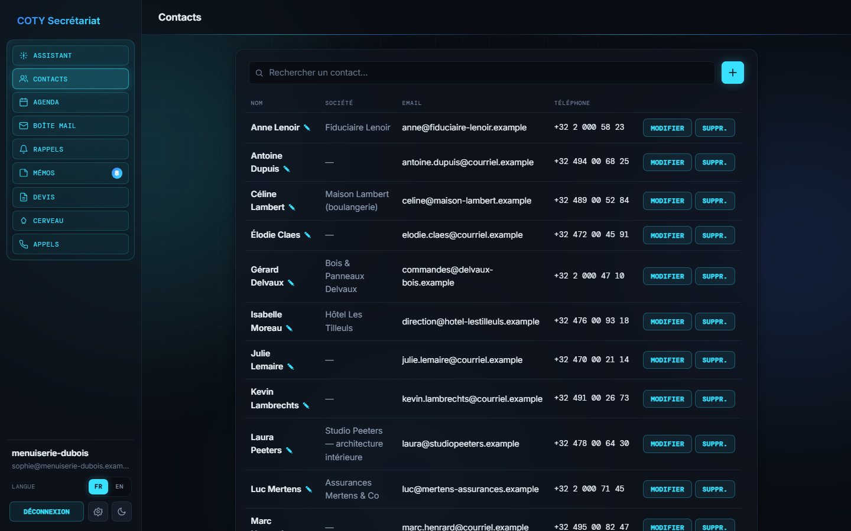Image resolution: width=851 pixels, height=531 pixels.
Task: Remove Luc Mertens with Suppr.
Action: coord(714,489)
